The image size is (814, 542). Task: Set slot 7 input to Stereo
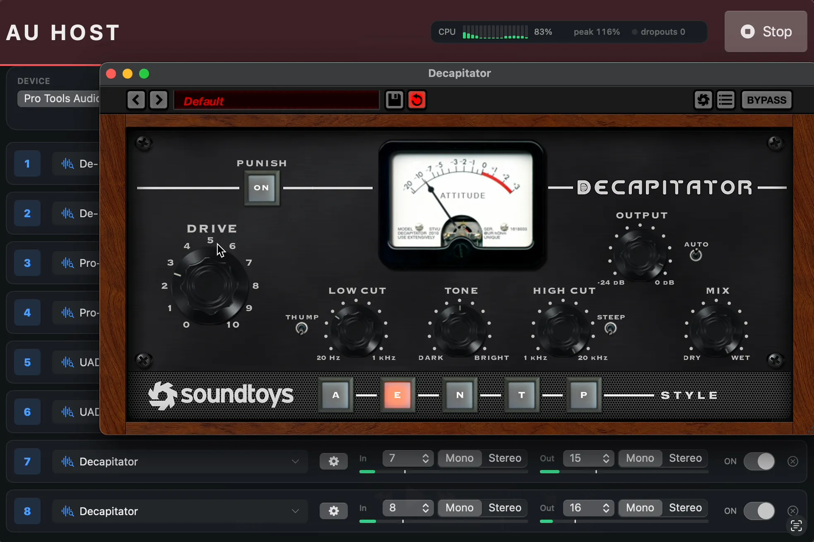pyautogui.click(x=505, y=458)
